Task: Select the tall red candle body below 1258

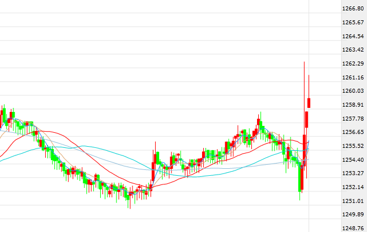Action: pyautogui.click(x=307, y=120)
